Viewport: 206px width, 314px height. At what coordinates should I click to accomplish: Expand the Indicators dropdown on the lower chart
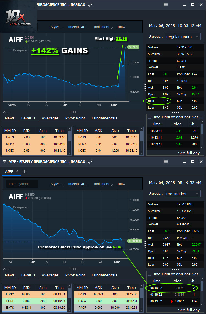click(x=103, y=184)
